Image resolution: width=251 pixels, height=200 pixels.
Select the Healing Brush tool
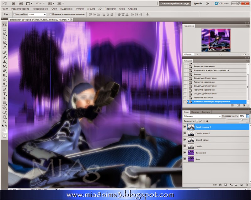click(4, 52)
